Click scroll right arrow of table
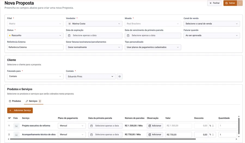The height and width of the screenshot is (143, 245). tap(236, 139)
